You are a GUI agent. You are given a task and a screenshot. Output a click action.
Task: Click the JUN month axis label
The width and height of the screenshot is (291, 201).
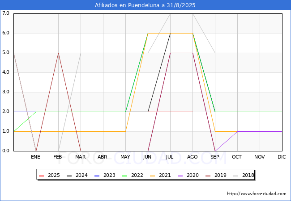pos(147,157)
